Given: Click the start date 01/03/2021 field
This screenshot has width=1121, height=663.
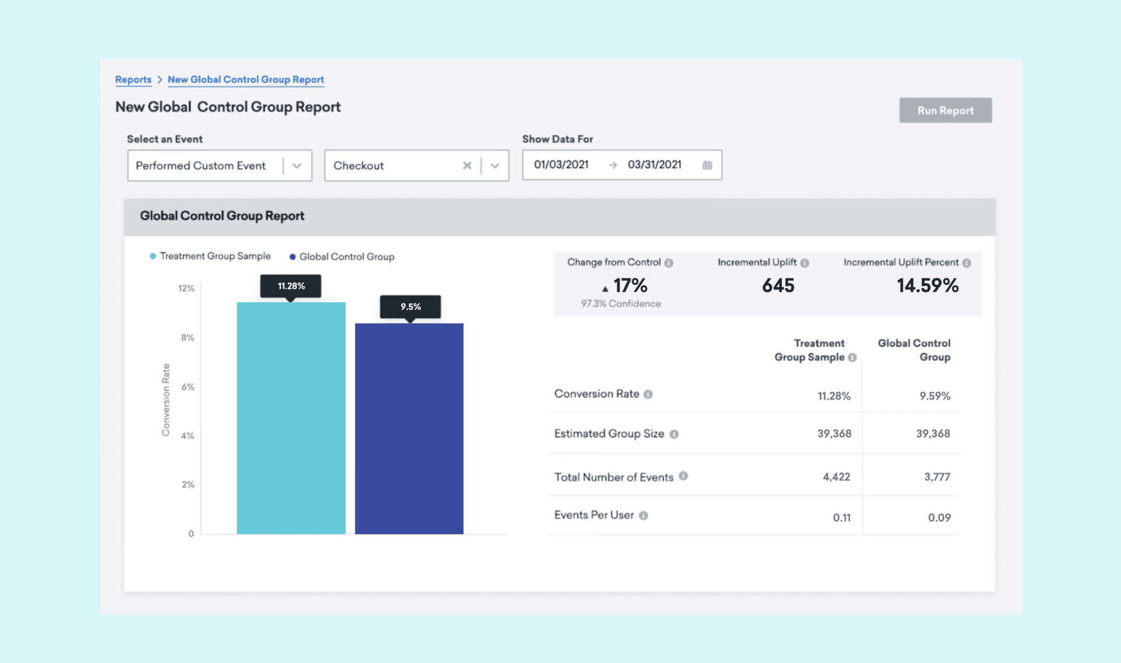Looking at the screenshot, I should click(x=561, y=165).
